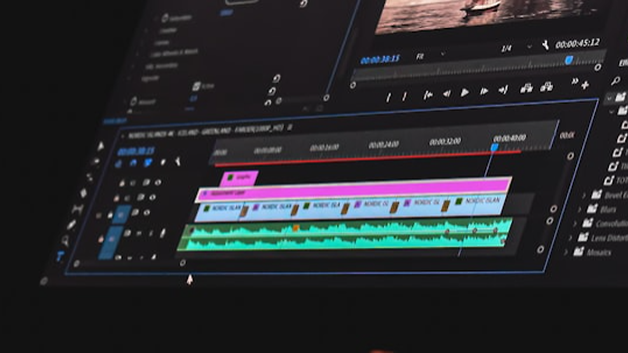Open the Button Editor plus icon

coord(585,85)
